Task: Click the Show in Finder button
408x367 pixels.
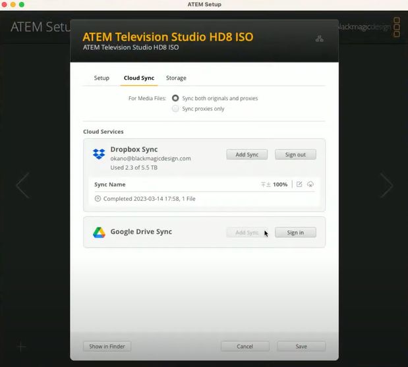Action: (107, 347)
